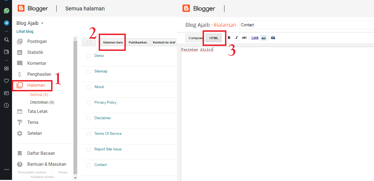The height and width of the screenshot is (181, 374).
Task: Click the page title field containing Contact
Action: click(x=306, y=25)
